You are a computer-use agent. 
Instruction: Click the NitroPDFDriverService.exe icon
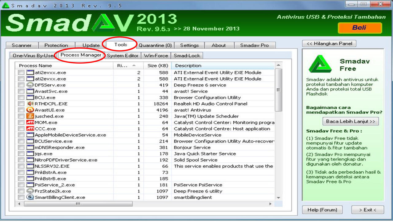(x=30, y=160)
